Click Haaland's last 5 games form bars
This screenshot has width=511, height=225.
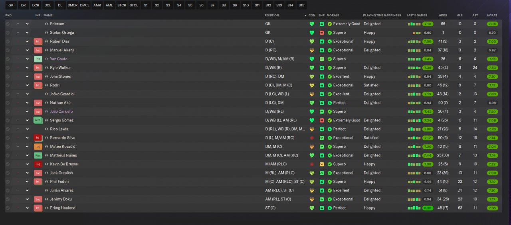[x=414, y=208]
